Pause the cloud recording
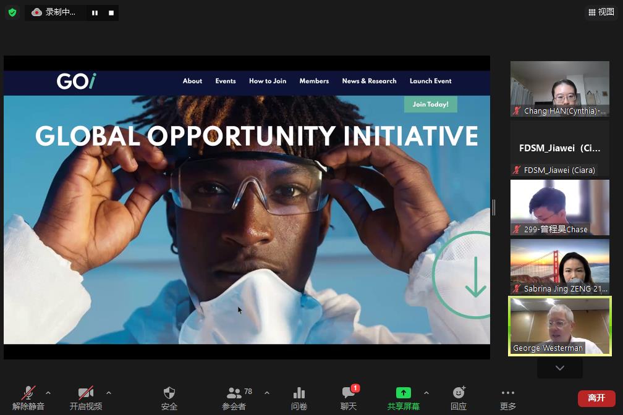Viewport: 623px width, 415px height. 95,13
